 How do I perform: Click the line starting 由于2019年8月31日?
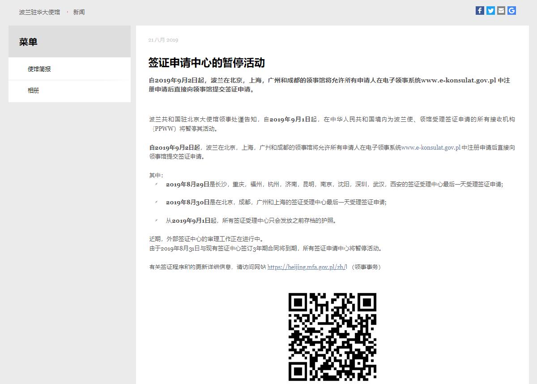coord(266,248)
